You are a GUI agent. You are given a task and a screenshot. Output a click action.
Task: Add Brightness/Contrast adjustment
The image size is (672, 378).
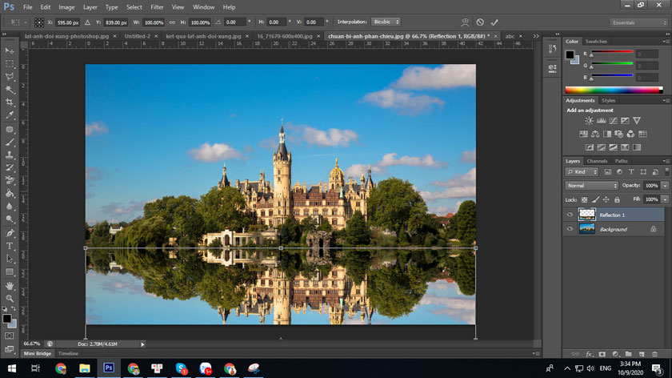pyautogui.click(x=590, y=121)
